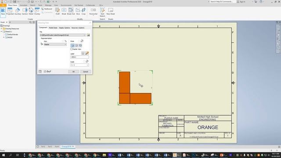
Task: Switch to the Recovery Options dialog tab
Action: [x=78, y=28]
